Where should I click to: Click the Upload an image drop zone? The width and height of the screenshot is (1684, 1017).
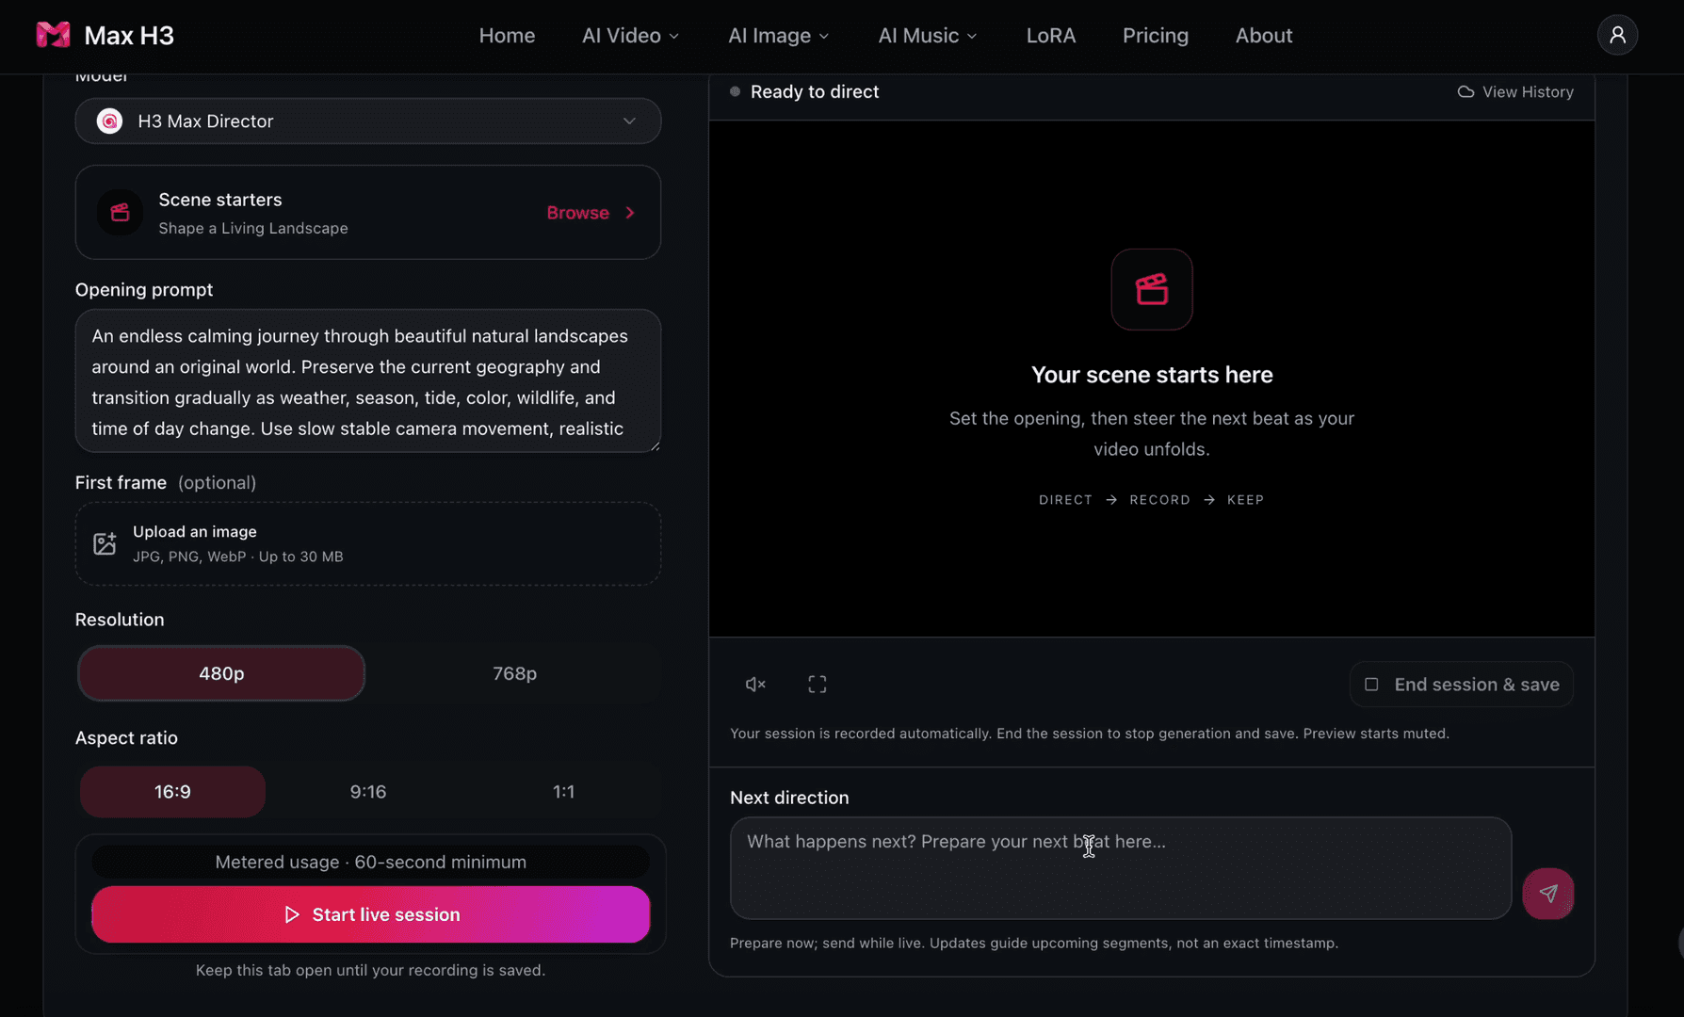[368, 543]
